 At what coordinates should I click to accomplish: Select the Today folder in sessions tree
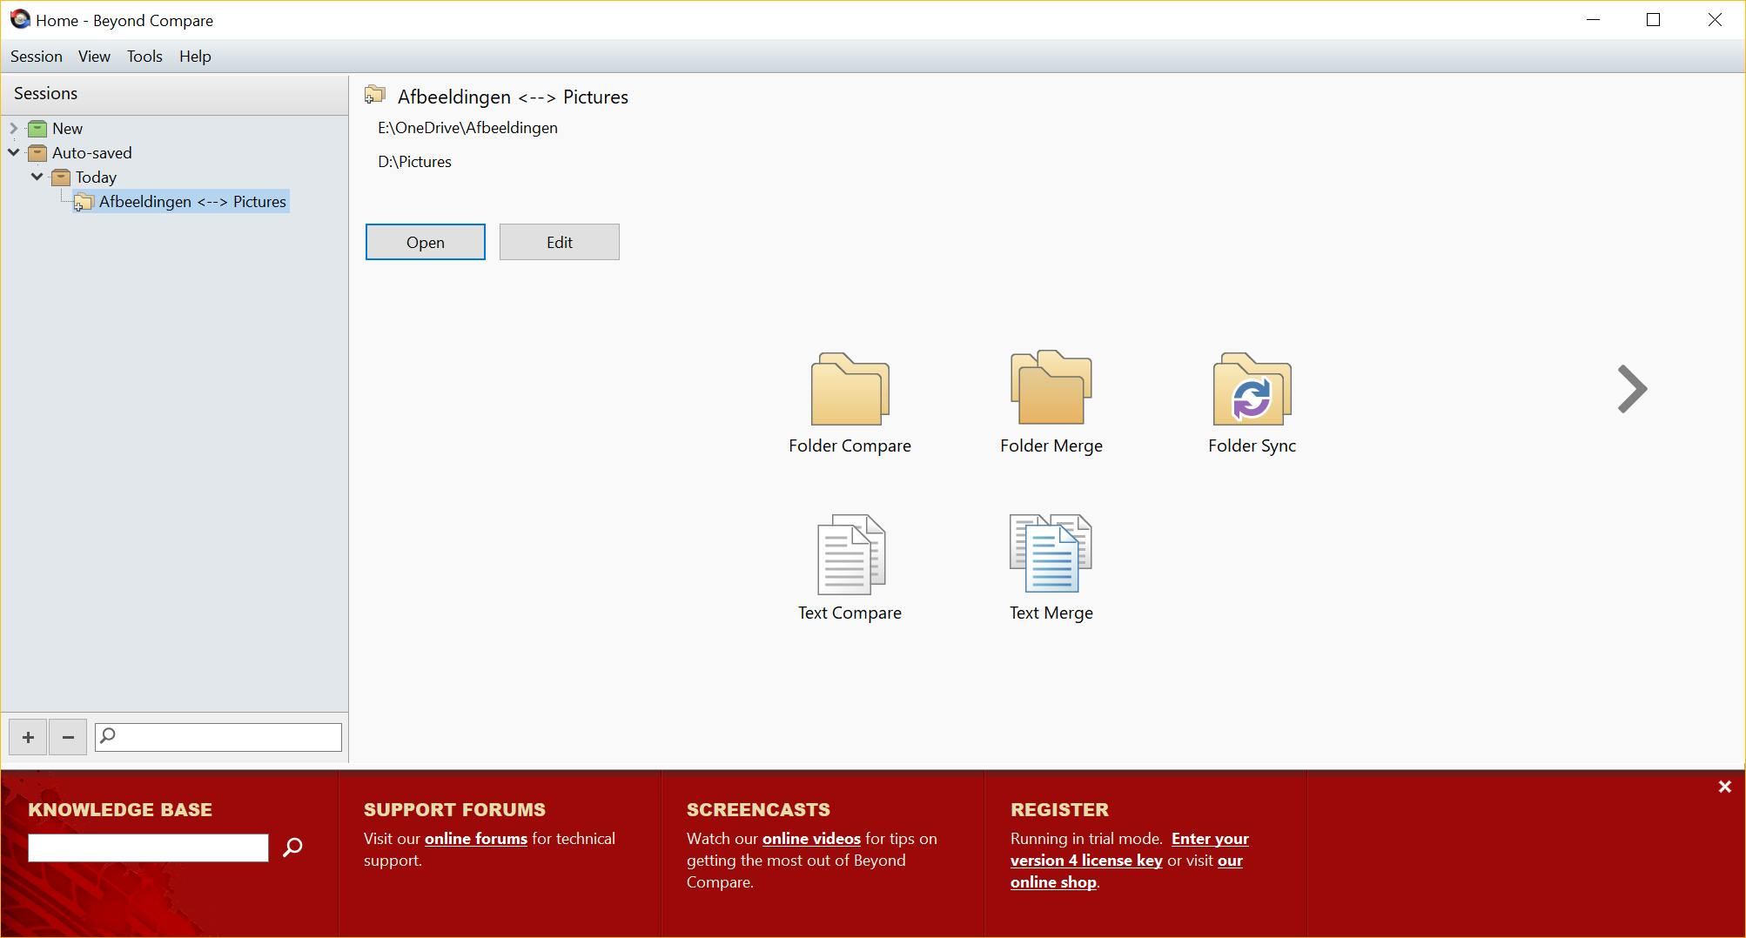(96, 178)
